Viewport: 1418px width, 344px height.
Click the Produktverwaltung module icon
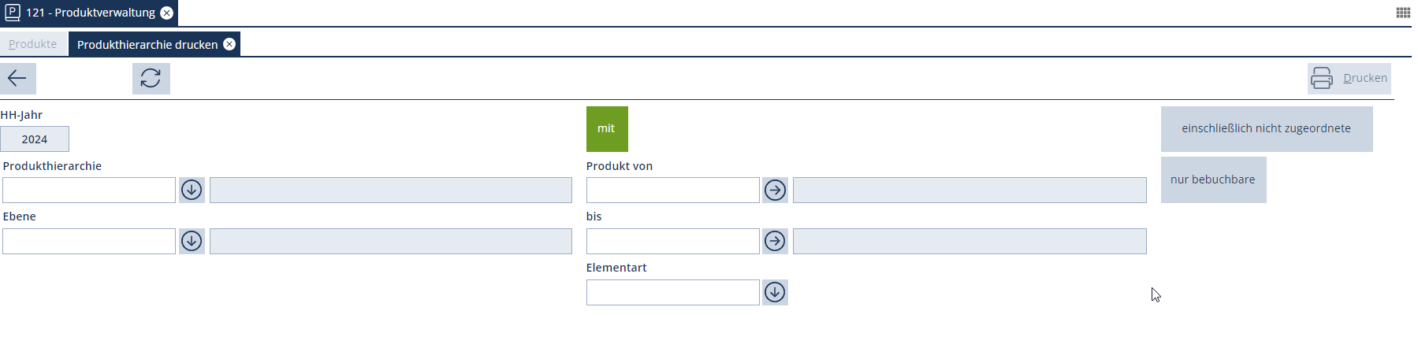point(13,13)
